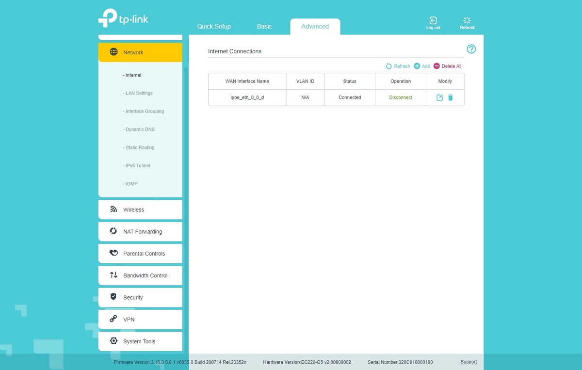Click the Bandwidth Control arrows icon

[113, 275]
